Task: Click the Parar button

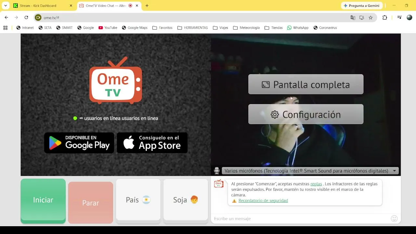Action: pyautogui.click(x=90, y=203)
